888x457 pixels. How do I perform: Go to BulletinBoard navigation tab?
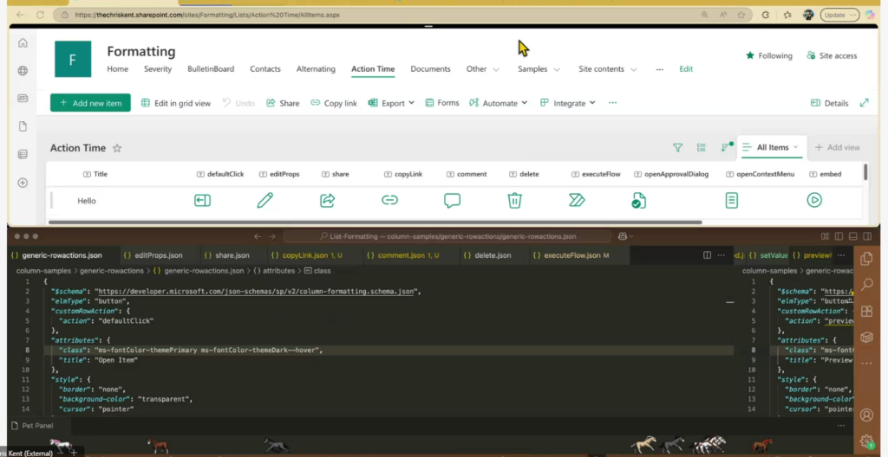[211, 69]
